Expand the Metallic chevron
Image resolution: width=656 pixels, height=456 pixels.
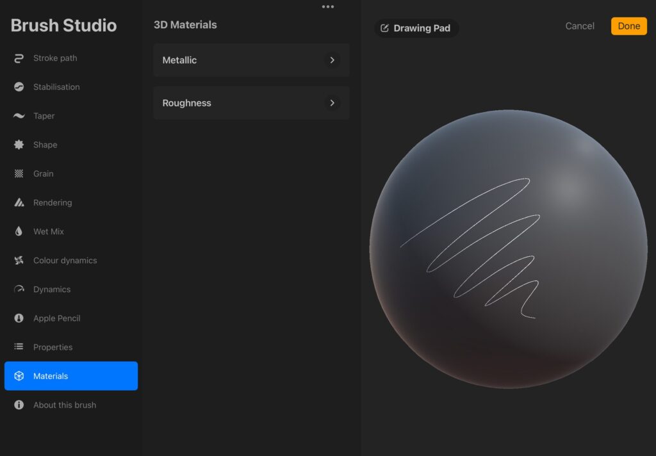tap(332, 60)
